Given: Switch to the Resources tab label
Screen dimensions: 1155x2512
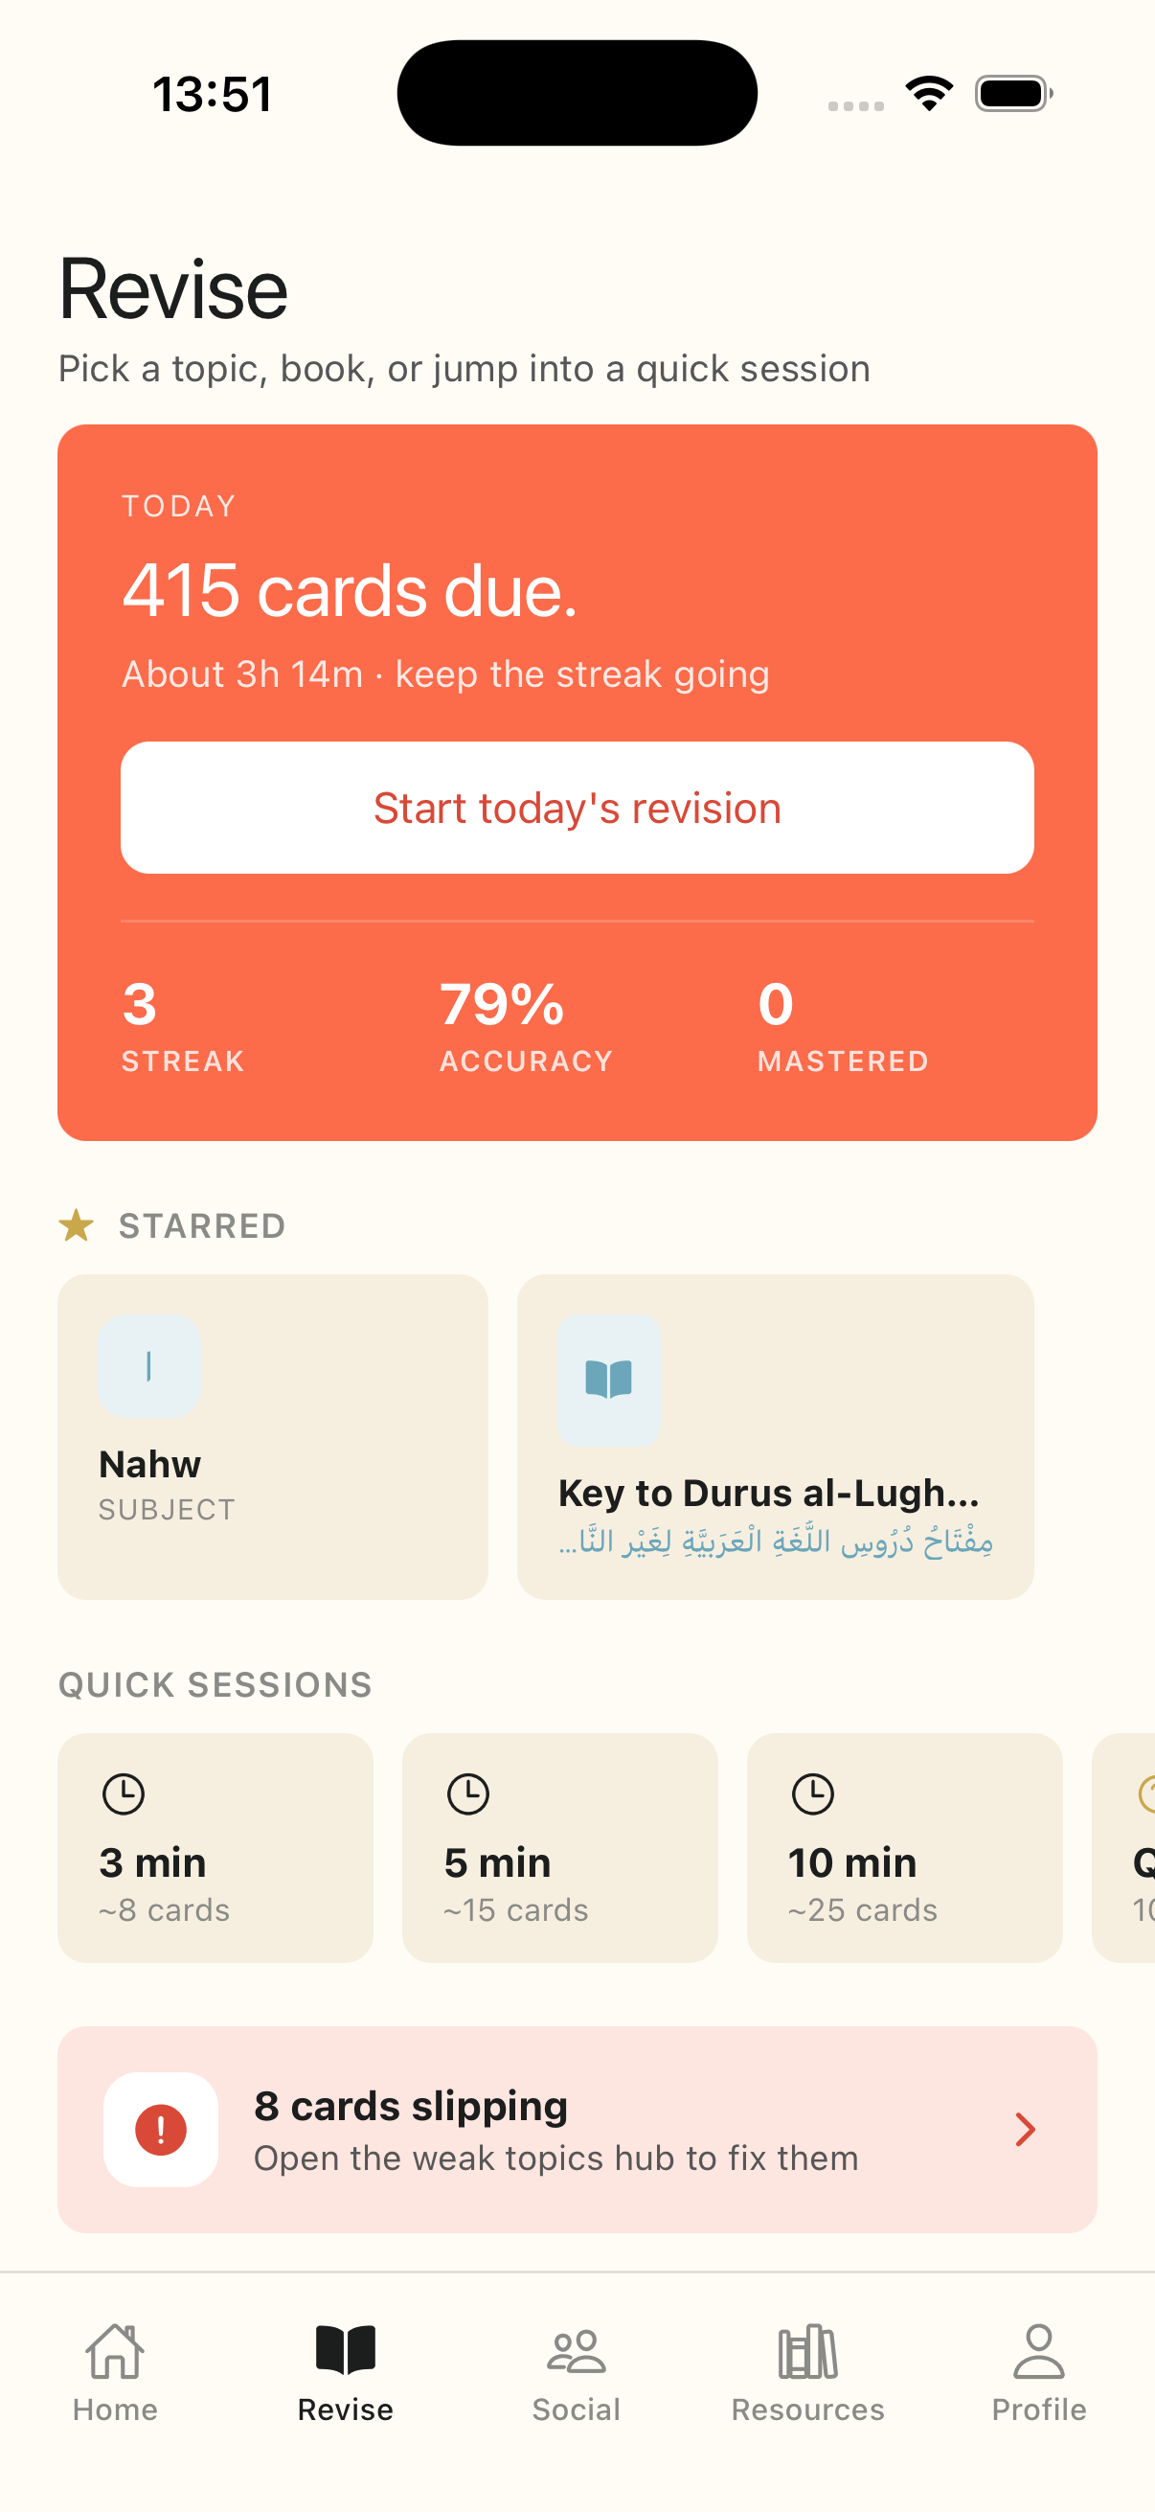Looking at the screenshot, I should pyautogui.click(x=807, y=2409).
